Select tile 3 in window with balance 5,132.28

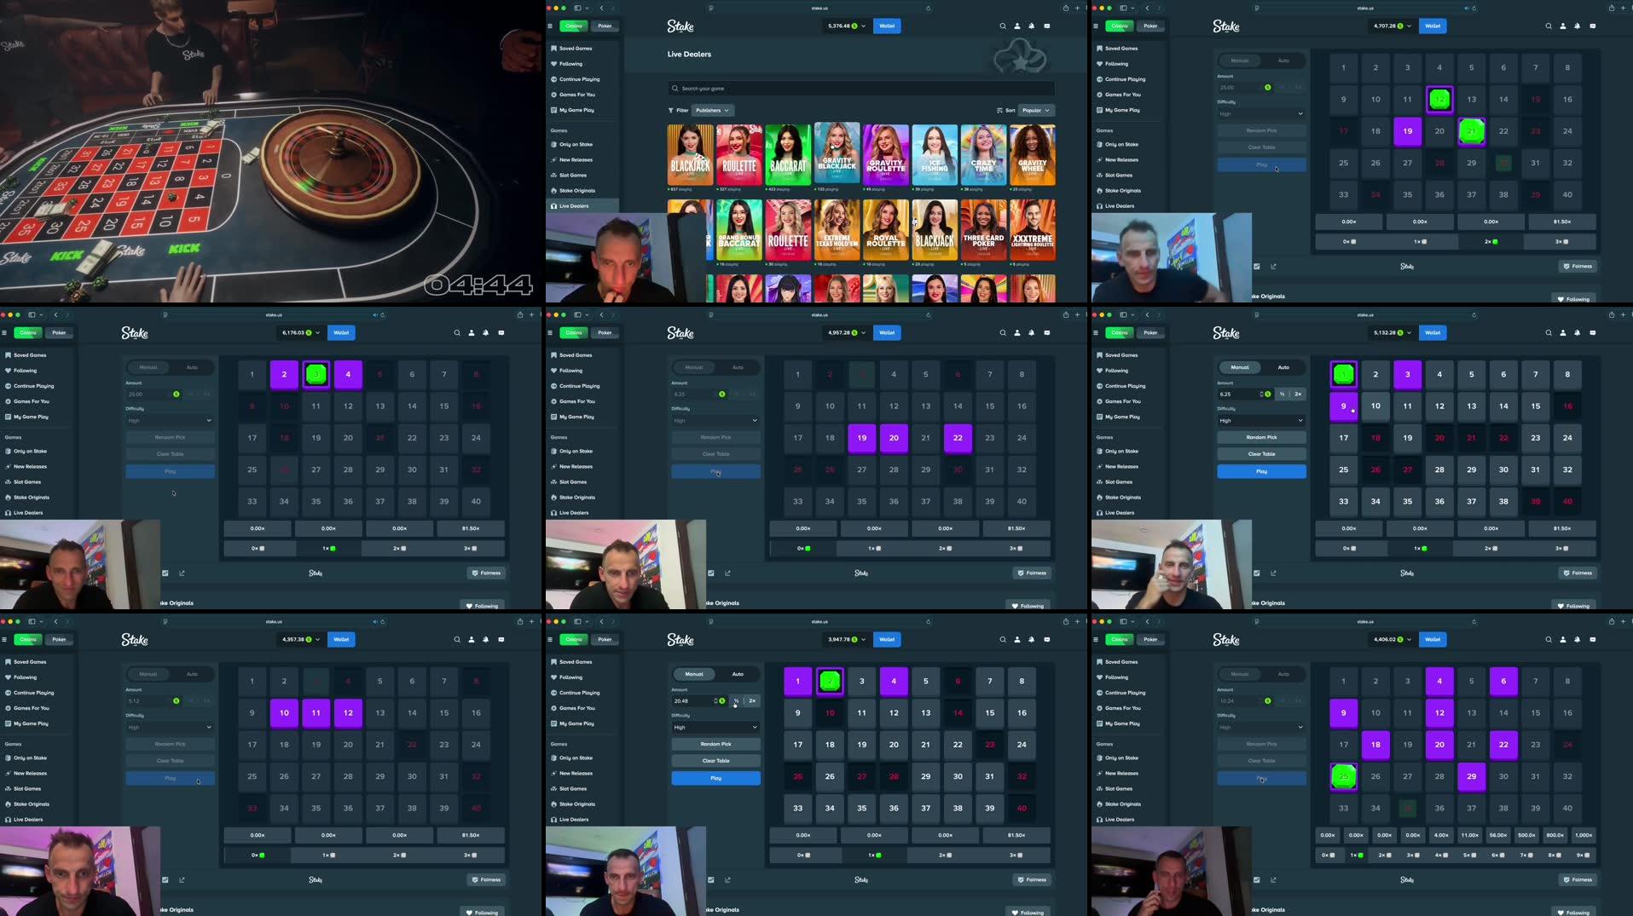(1408, 374)
